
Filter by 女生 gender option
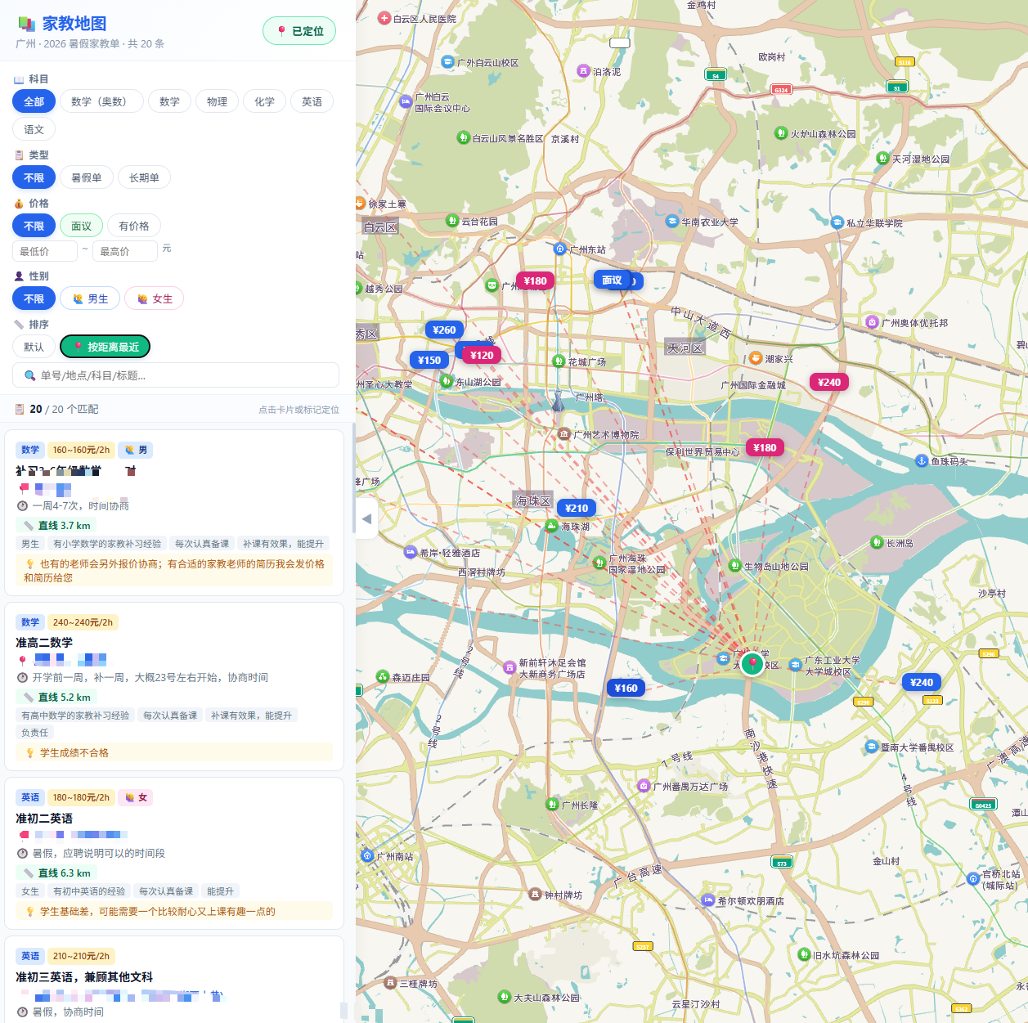pos(154,298)
